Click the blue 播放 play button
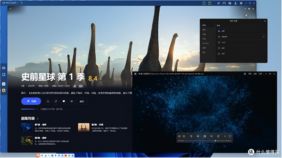 coord(31,101)
